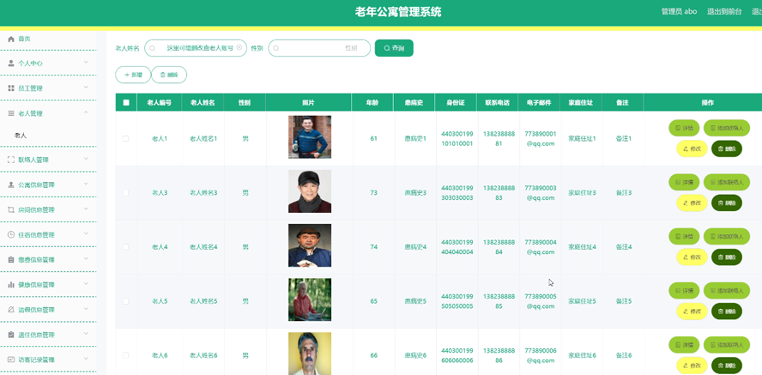
Task: Click the clear icon in the 老人姓名 field
Action: coord(239,47)
